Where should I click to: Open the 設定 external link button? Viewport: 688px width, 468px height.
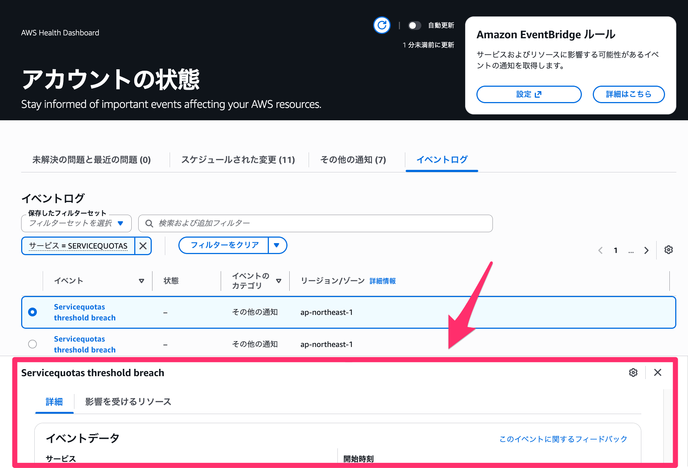point(529,94)
